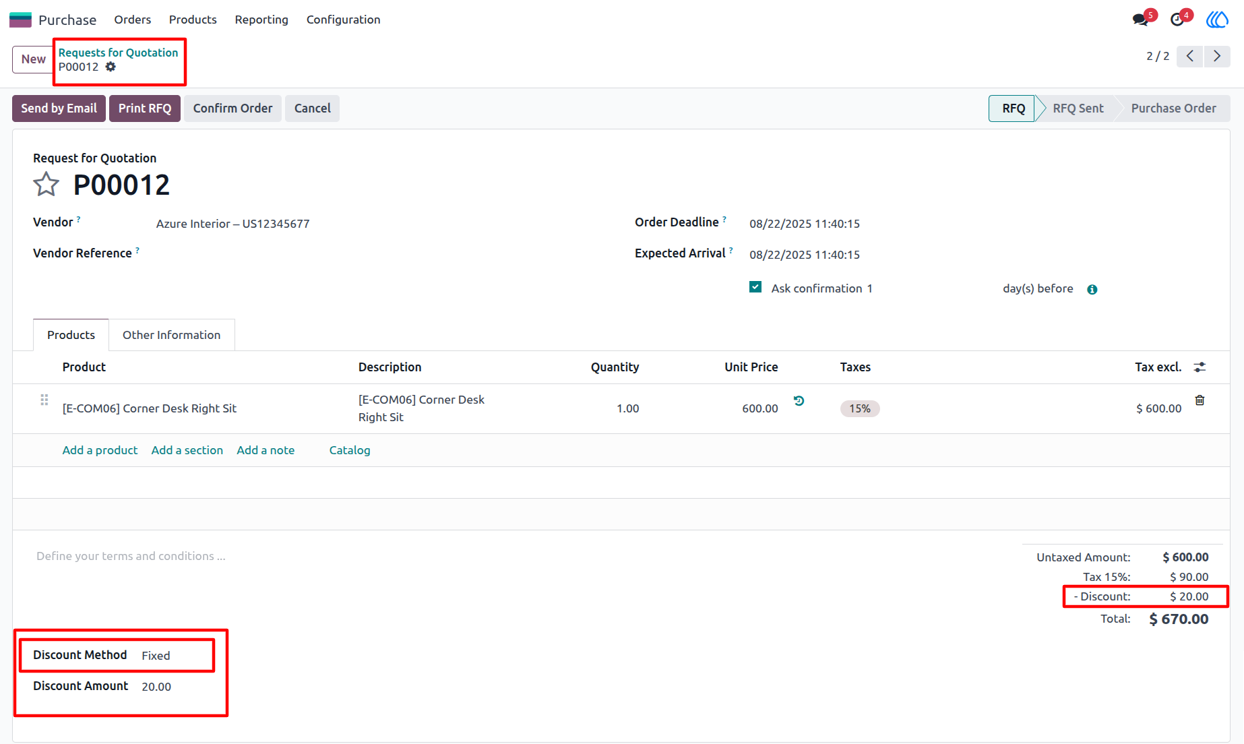Open the column settings adjust icon
Image resolution: width=1244 pixels, height=744 pixels.
pos(1200,367)
